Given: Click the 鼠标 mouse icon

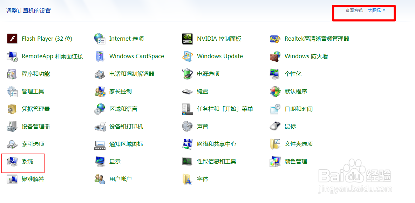Looking at the screenshot, I should pos(275,126).
